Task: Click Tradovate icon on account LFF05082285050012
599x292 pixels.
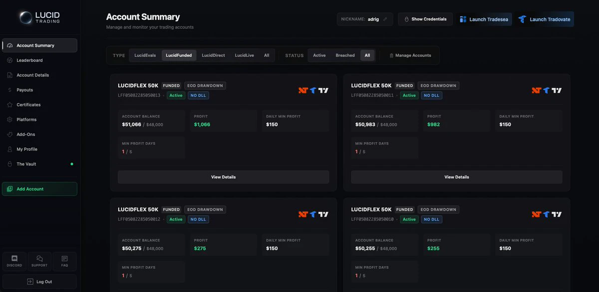Action: [x=313, y=214]
